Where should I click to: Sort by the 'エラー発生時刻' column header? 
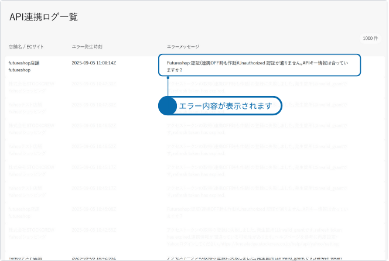87,46
